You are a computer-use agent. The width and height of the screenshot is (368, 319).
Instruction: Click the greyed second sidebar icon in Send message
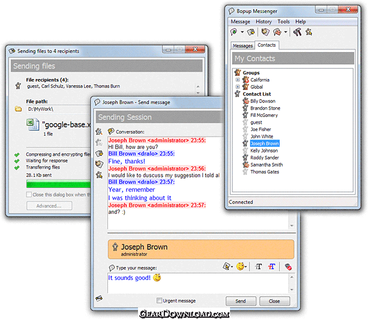pyautogui.click(x=99, y=142)
